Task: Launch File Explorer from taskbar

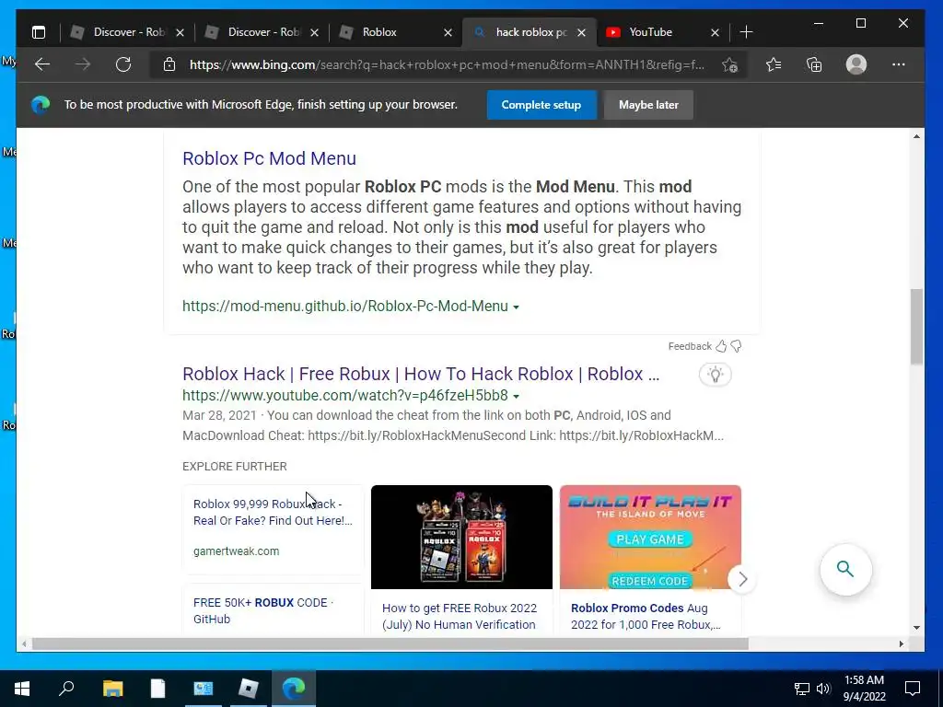Action: 113,689
